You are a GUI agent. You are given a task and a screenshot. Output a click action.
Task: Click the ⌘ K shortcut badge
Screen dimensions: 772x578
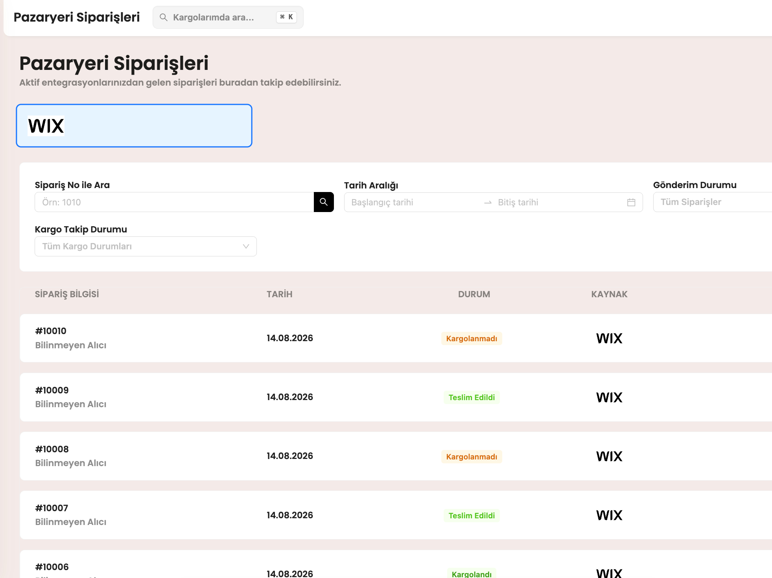tap(286, 17)
